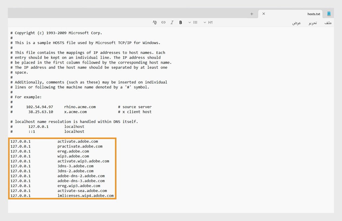This screenshot has width=342, height=221.
Task: Insert a link with the link icon
Action: pyautogui.click(x=163, y=22)
